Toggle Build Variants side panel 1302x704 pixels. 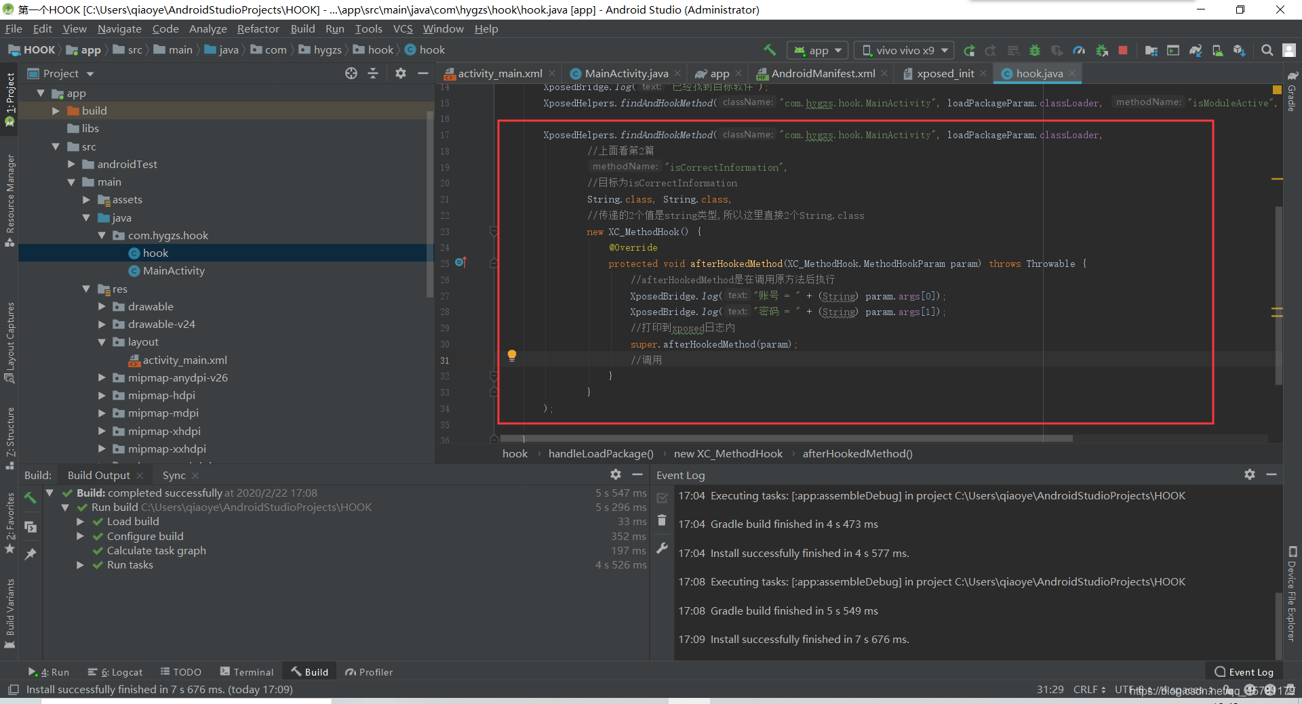(9, 613)
